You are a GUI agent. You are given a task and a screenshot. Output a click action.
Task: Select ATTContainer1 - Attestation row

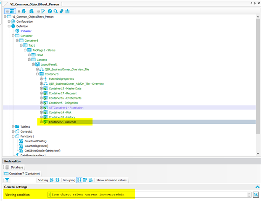[x=129, y=107]
